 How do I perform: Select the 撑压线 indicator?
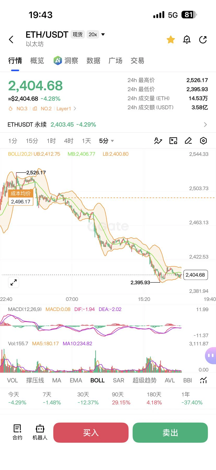point(35,380)
